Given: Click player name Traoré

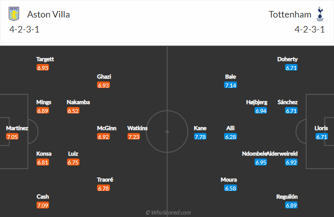Looking at the screenshot, I should point(105,179).
